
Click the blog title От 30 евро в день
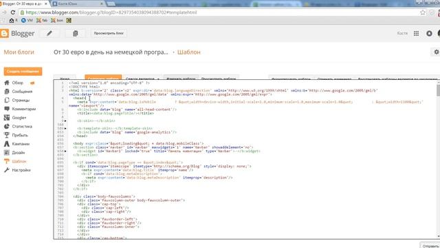tap(111, 52)
